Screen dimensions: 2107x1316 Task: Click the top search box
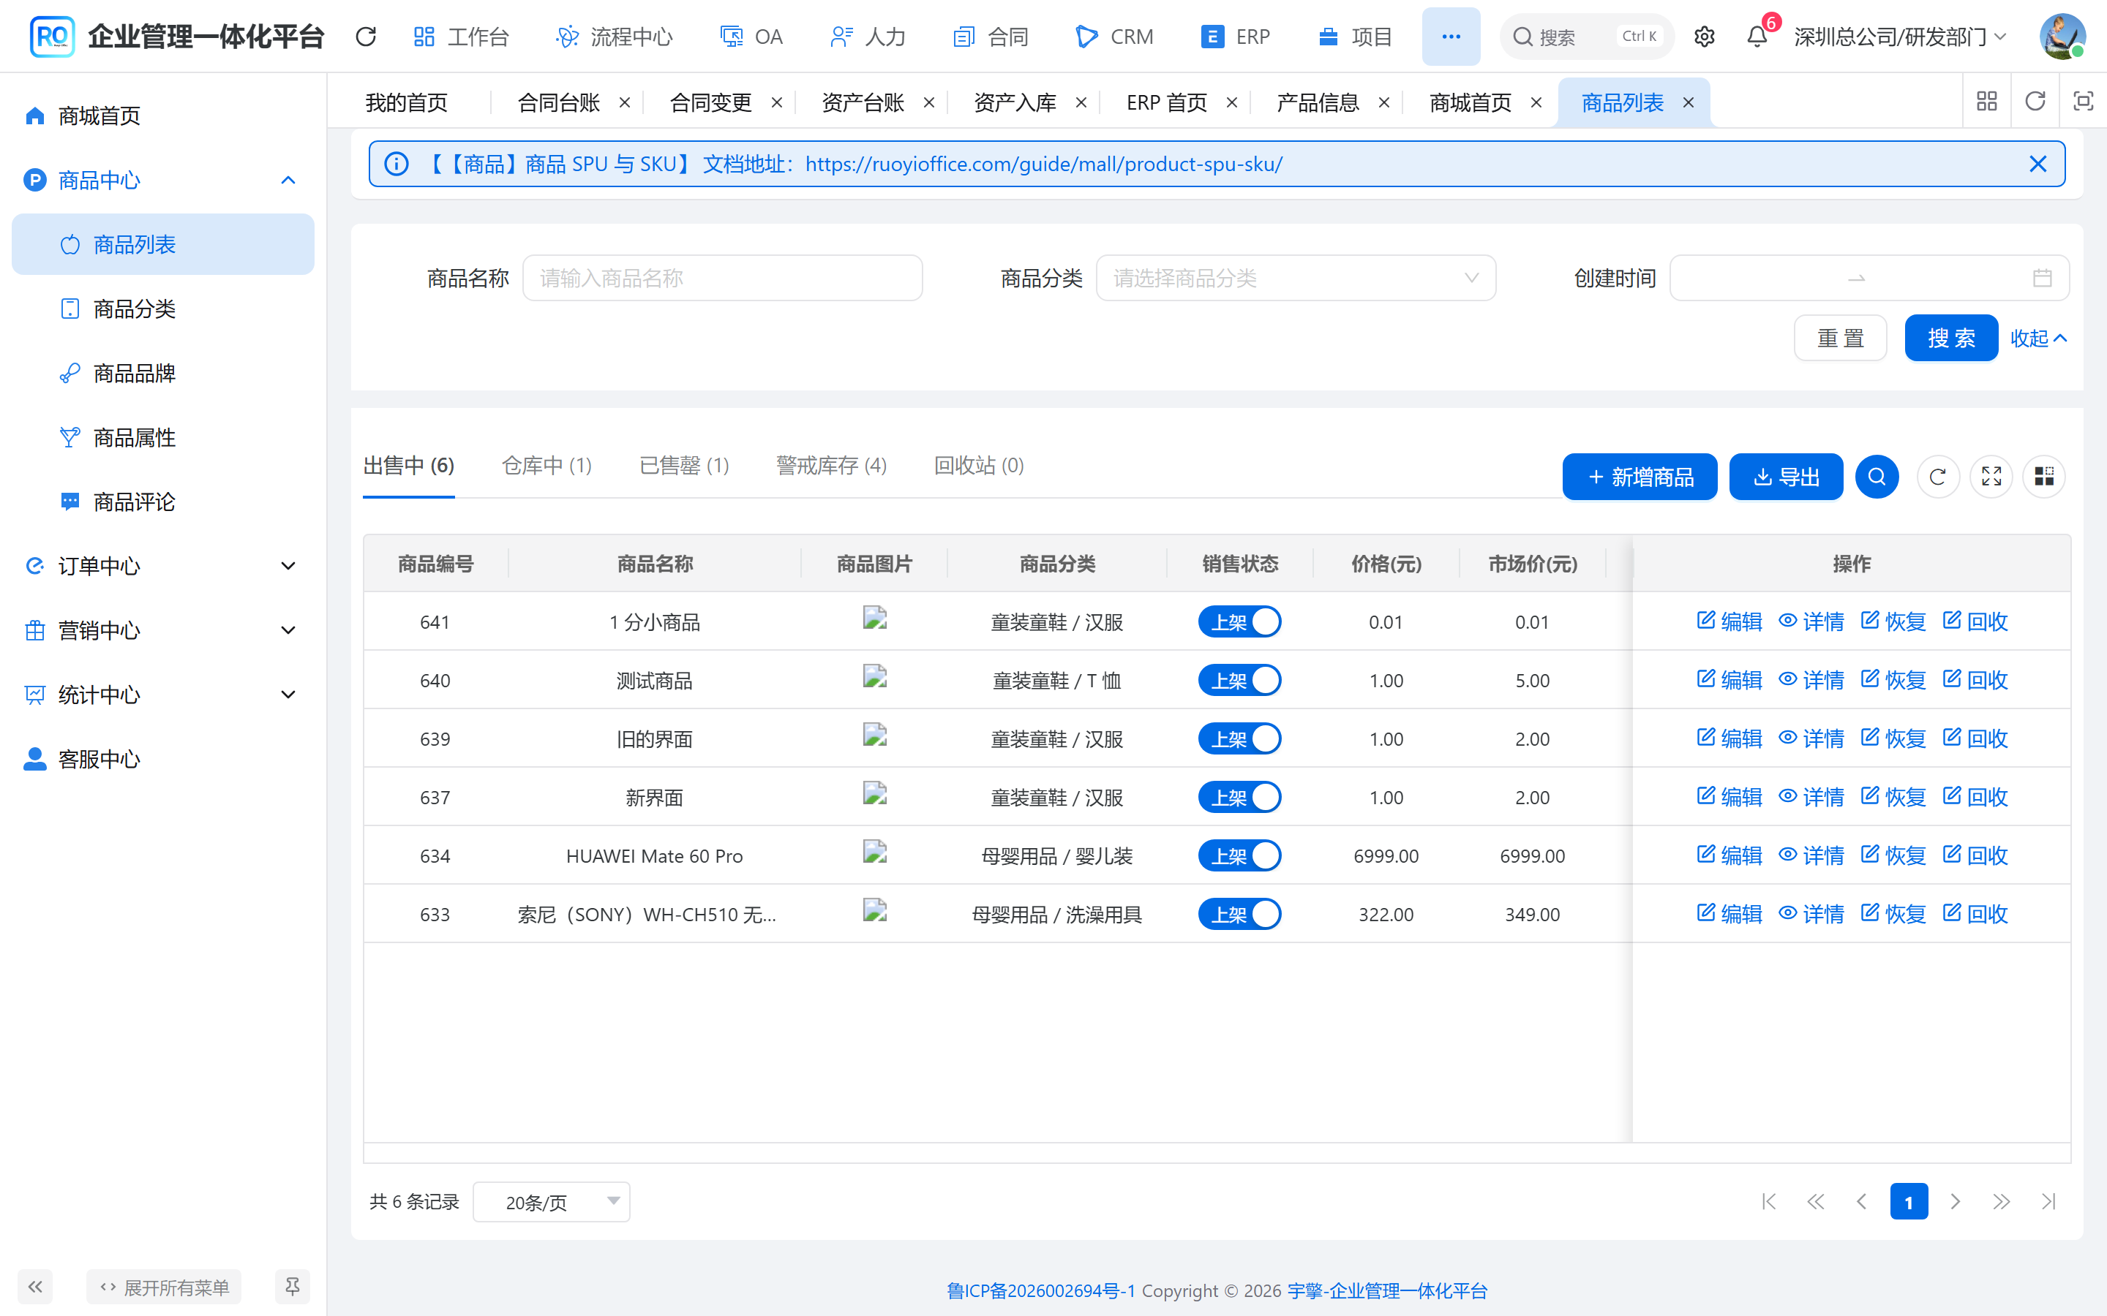coord(1586,37)
